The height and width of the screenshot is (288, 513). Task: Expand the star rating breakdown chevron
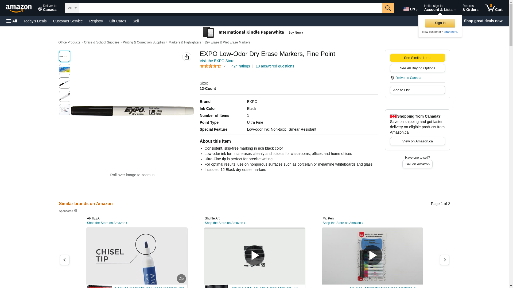coord(224,66)
